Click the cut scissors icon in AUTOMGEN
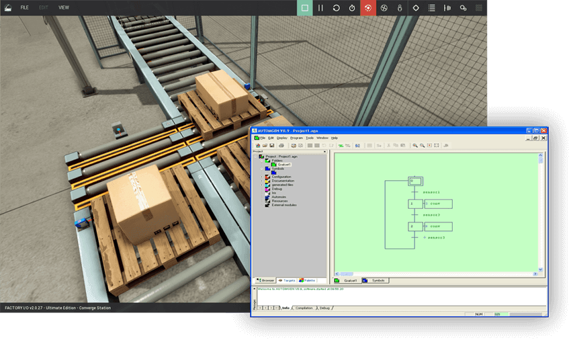 [388, 145]
